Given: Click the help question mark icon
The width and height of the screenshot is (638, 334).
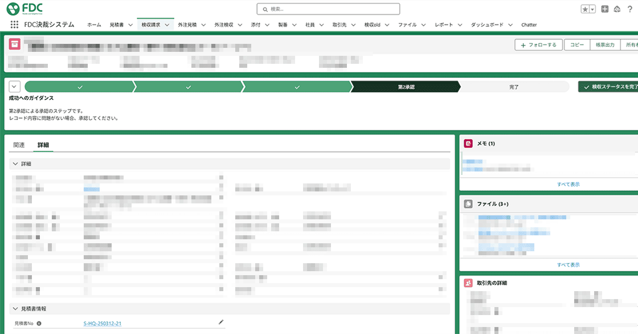Looking at the screenshot, I should point(630,9).
